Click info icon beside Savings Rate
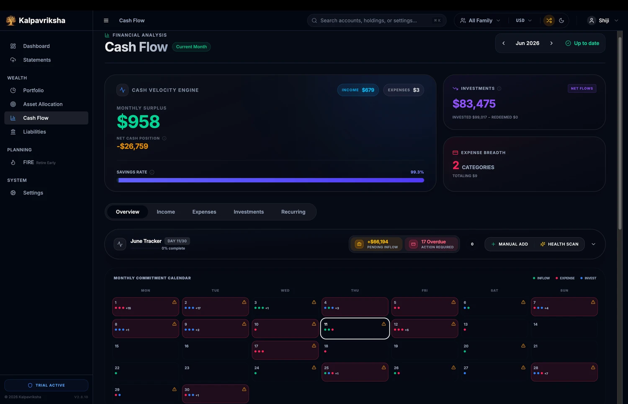The height and width of the screenshot is (404, 628). 152,172
